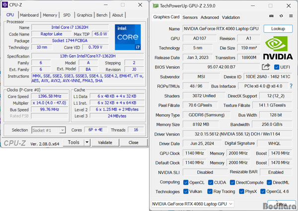Toggle the UEFI checkbox
This screenshot has width=298, height=211.
tap(277, 67)
